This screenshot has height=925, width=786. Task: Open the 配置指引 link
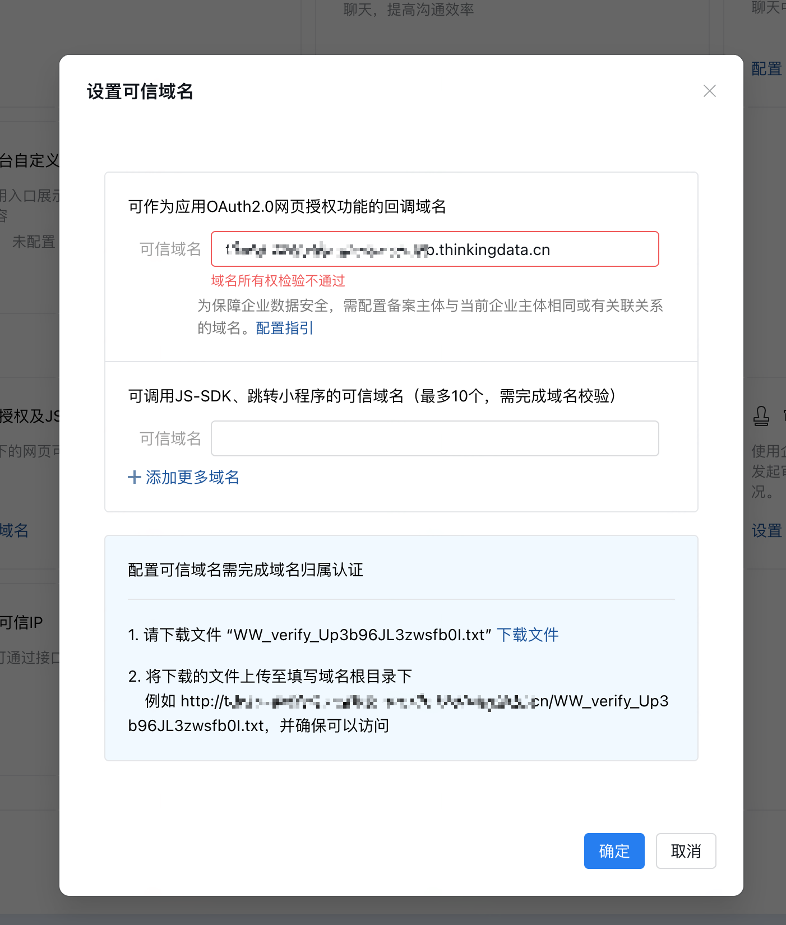[x=284, y=328]
